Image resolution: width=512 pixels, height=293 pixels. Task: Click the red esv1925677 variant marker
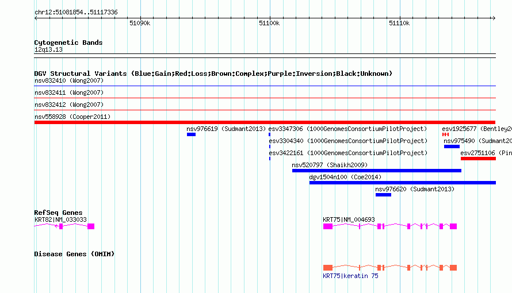(x=445, y=134)
